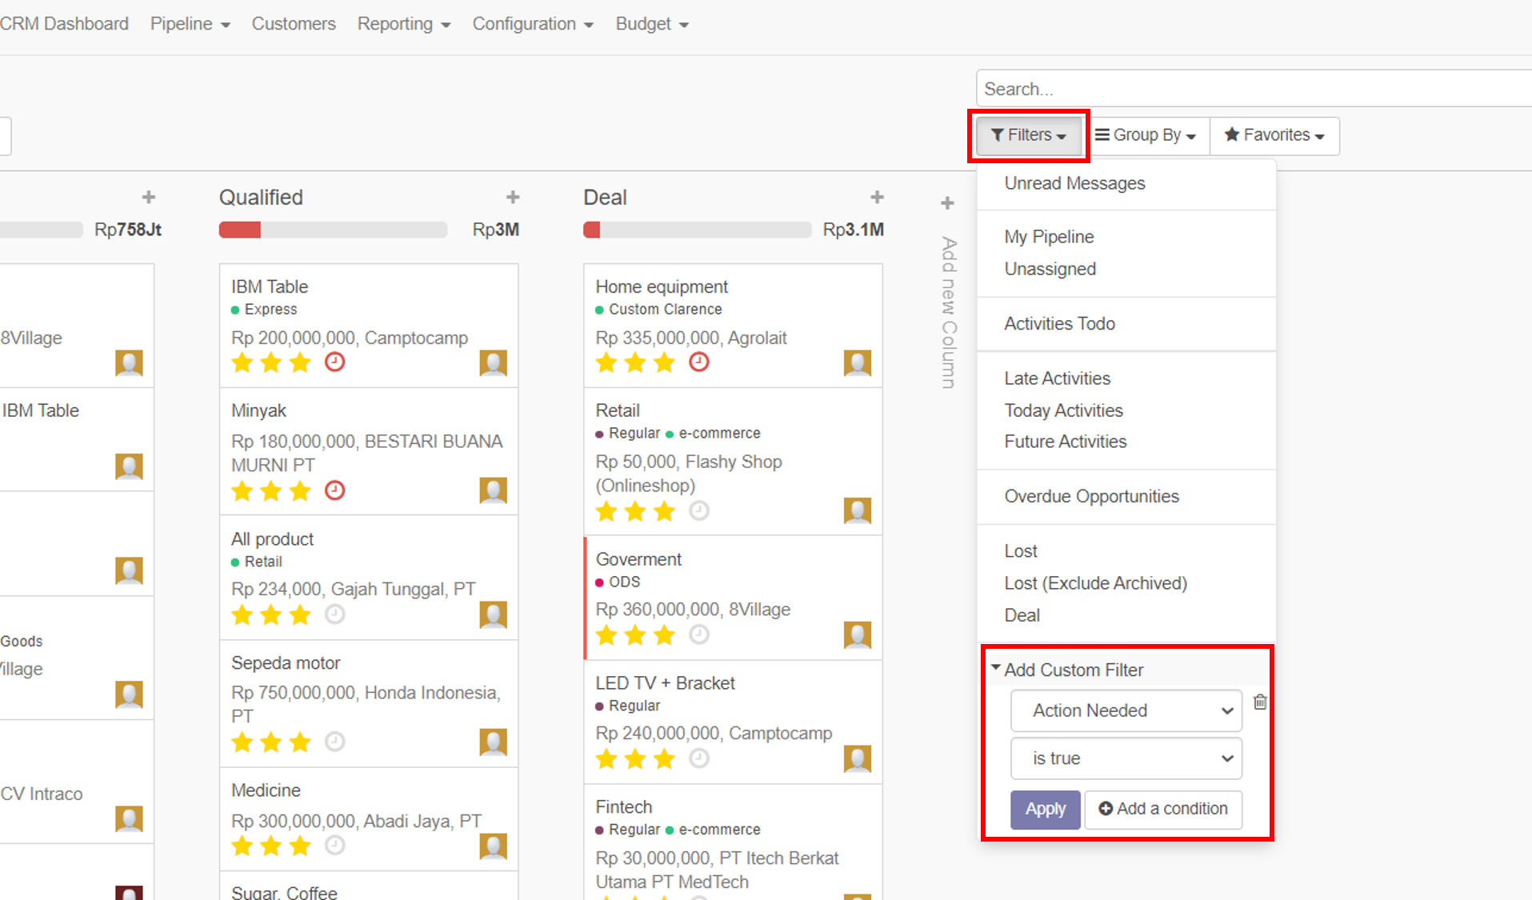Click the Qualified column progress bar
The height and width of the screenshot is (900, 1532).
[333, 230]
